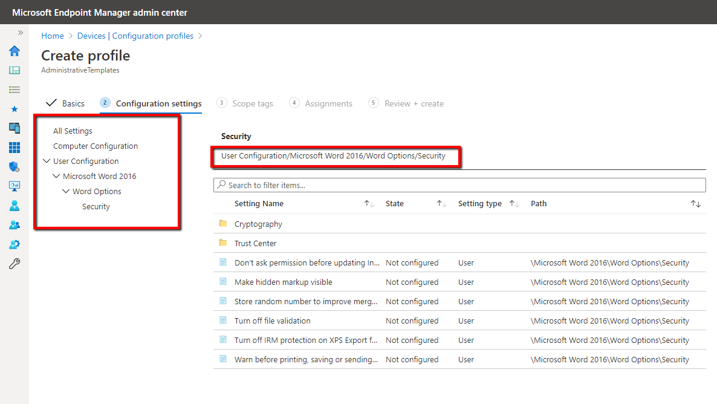This screenshot has height=404, width=717.
Task: Open All services list icon
Action: pyautogui.click(x=14, y=90)
